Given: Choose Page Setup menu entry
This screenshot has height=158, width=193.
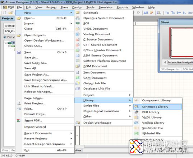Looking at the screenshot, I should click(34, 98).
